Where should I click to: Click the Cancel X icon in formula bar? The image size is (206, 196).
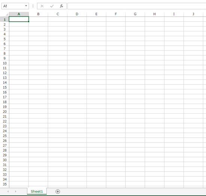click(x=42, y=6)
